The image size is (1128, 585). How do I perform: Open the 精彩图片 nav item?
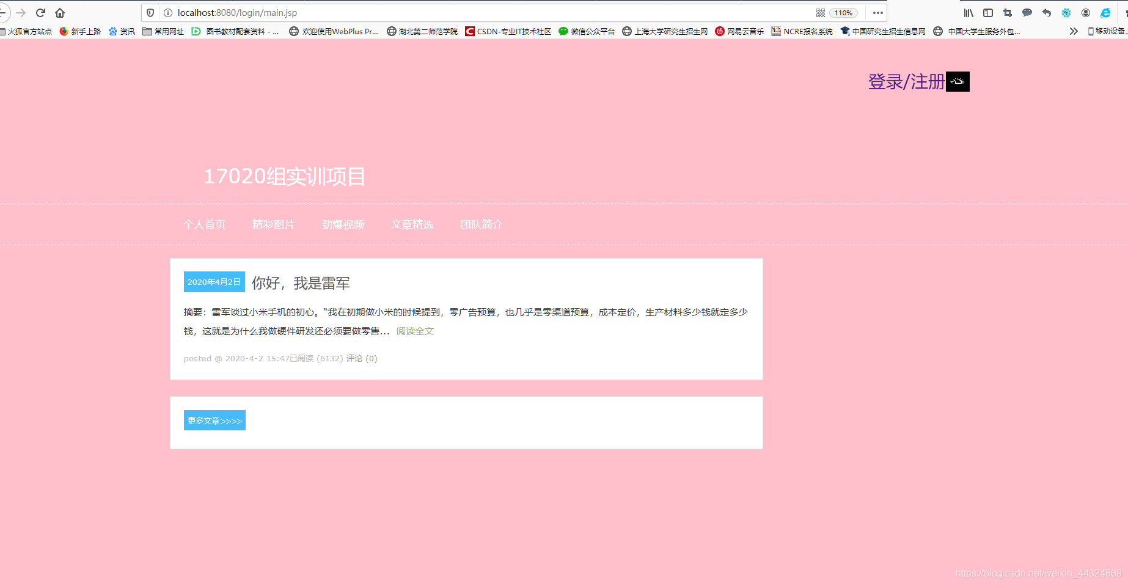click(x=273, y=224)
